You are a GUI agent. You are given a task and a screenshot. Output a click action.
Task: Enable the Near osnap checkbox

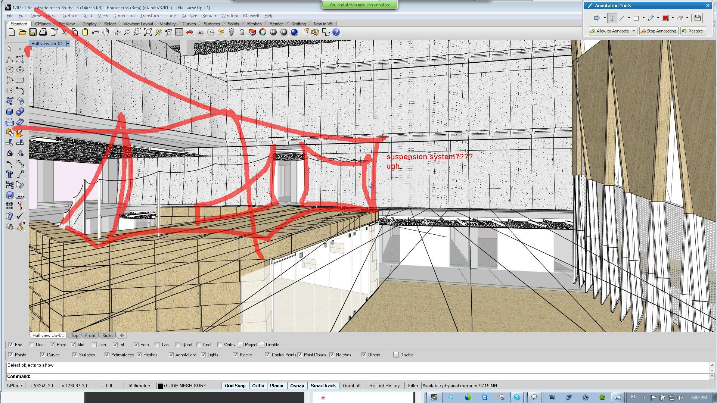coord(32,345)
